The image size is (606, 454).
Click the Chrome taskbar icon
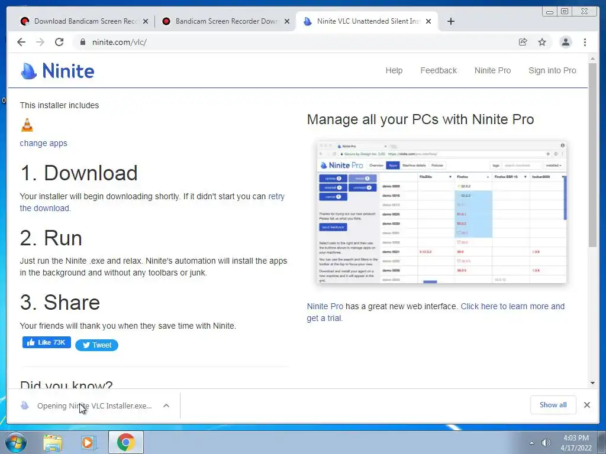[125, 443]
